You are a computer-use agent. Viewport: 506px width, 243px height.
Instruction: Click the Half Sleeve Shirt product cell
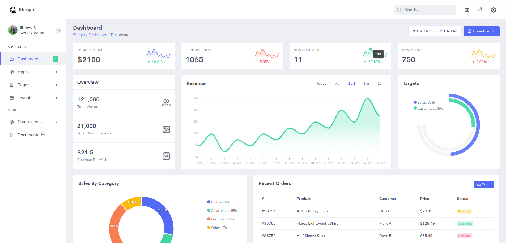point(311,236)
